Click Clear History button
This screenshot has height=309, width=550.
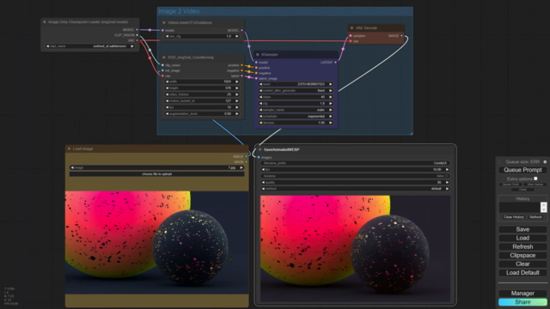coord(514,217)
